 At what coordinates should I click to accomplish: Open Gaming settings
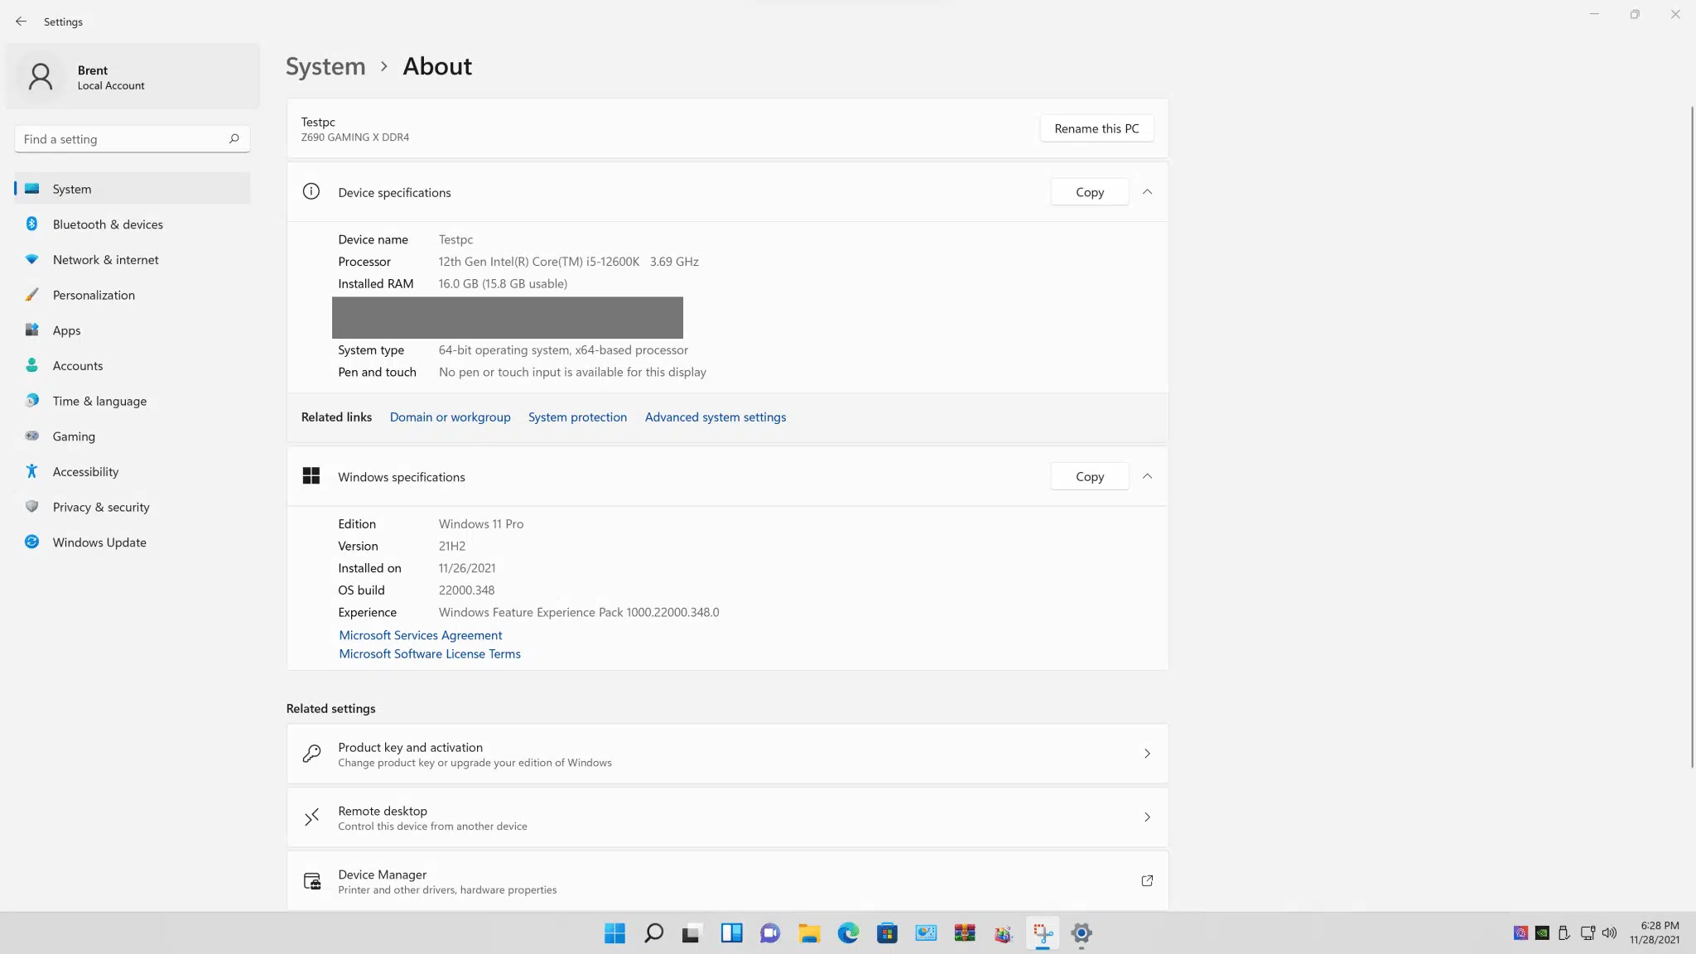[132, 436]
